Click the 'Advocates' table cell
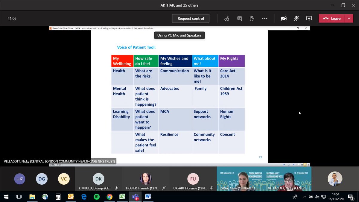 click(175, 96)
